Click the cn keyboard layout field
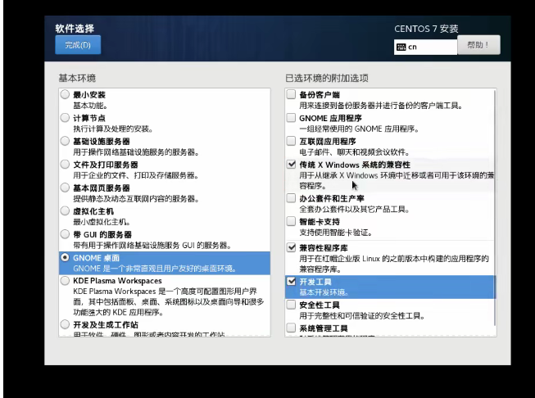This screenshot has height=398, width=535. point(425,47)
